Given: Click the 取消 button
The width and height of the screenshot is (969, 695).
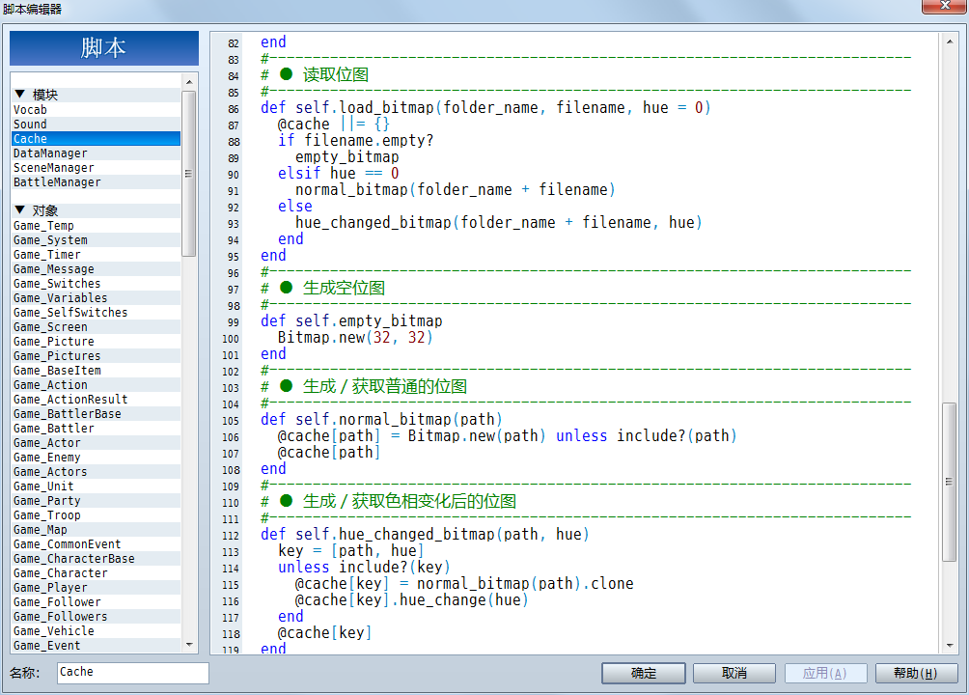Looking at the screenshot, I should (734, 673).
